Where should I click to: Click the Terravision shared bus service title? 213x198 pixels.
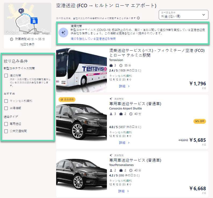[x=157, y=53]
